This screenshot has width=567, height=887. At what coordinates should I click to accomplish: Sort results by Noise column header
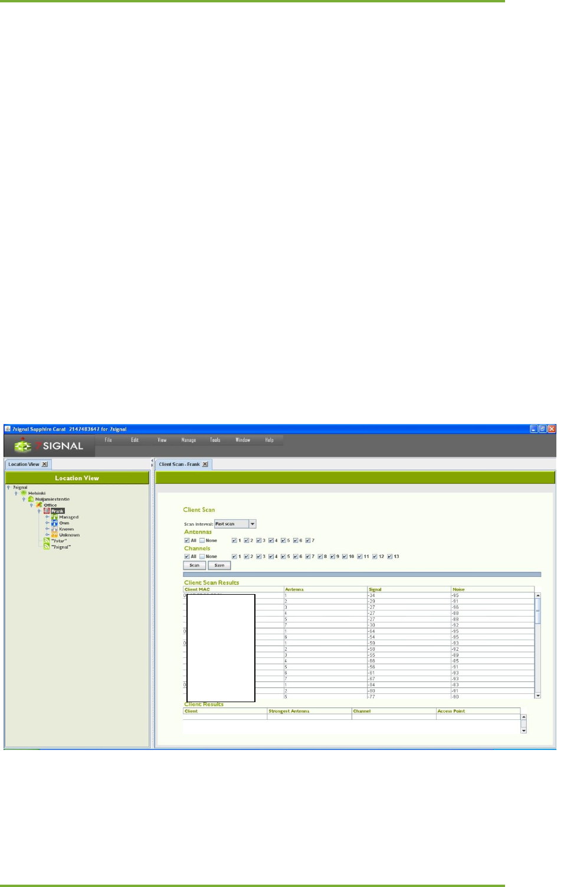[493, 589]
